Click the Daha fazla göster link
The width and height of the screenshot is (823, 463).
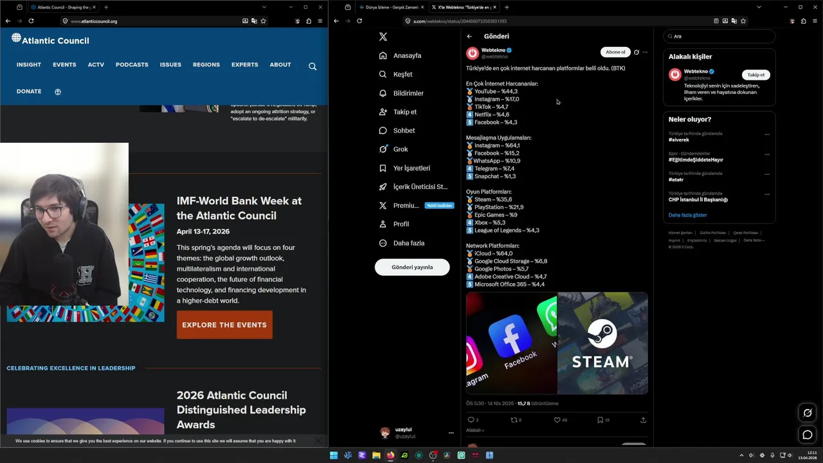click(x=687, y=215)
